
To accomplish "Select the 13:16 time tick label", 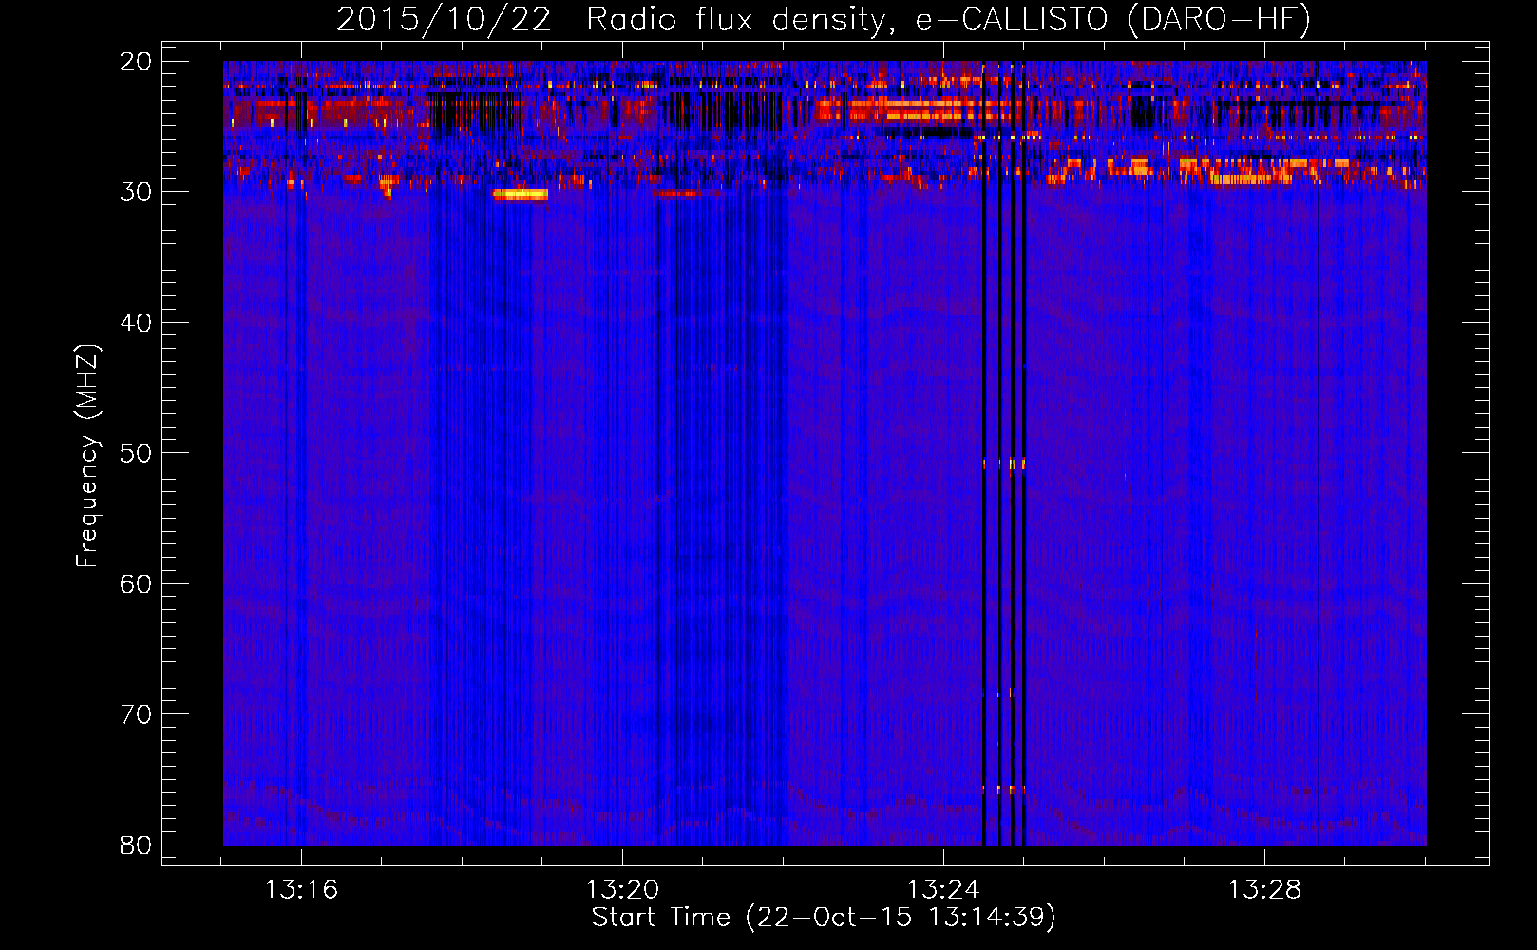I will [301, 890].
